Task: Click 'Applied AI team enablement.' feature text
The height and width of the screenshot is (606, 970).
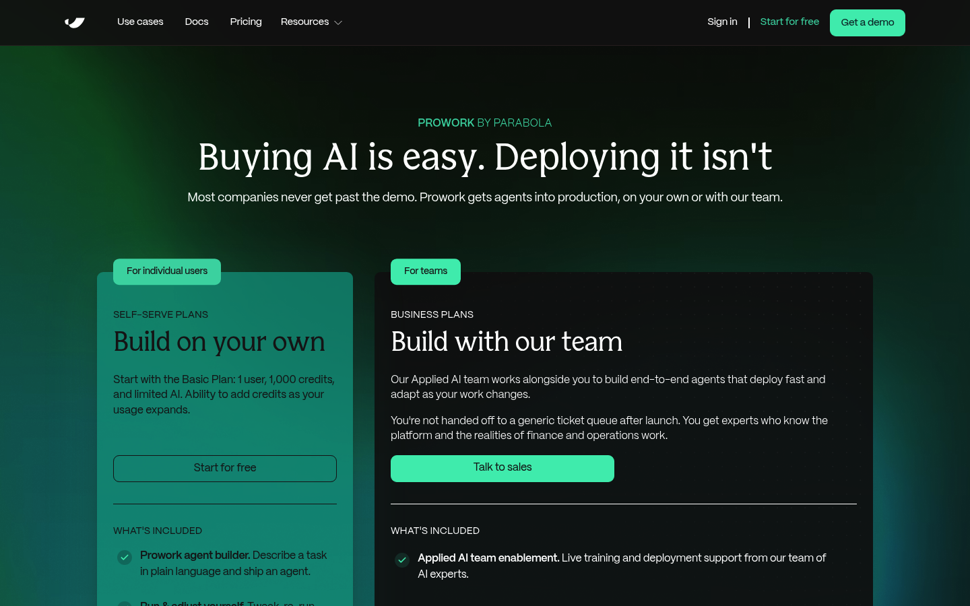Action: [488, 558]
